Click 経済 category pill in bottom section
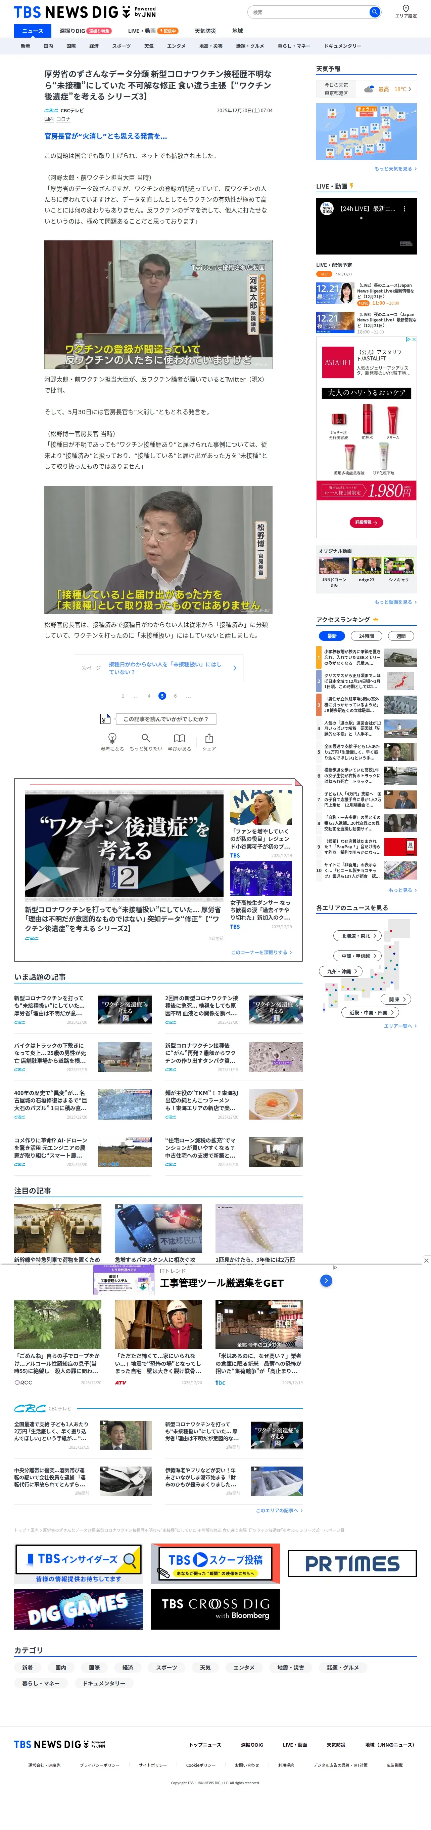431x1830 pixels. coord(128,1667)
